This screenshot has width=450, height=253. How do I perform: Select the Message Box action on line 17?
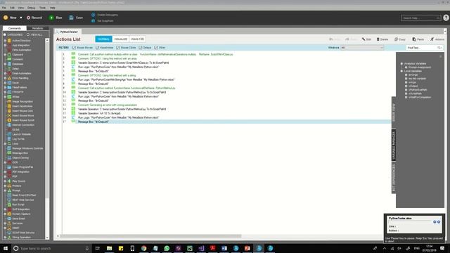coord(226,122)
